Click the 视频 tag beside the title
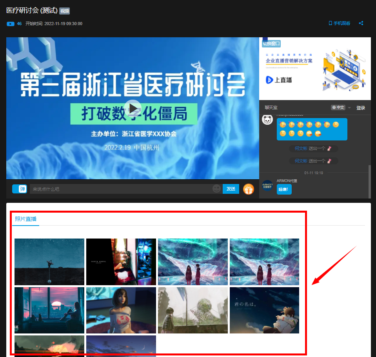Viewport: 376px width, 357px height. 65,11
